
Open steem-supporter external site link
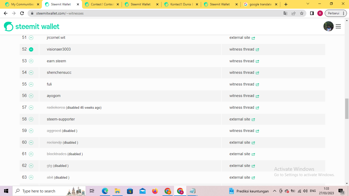pos(242,119)
